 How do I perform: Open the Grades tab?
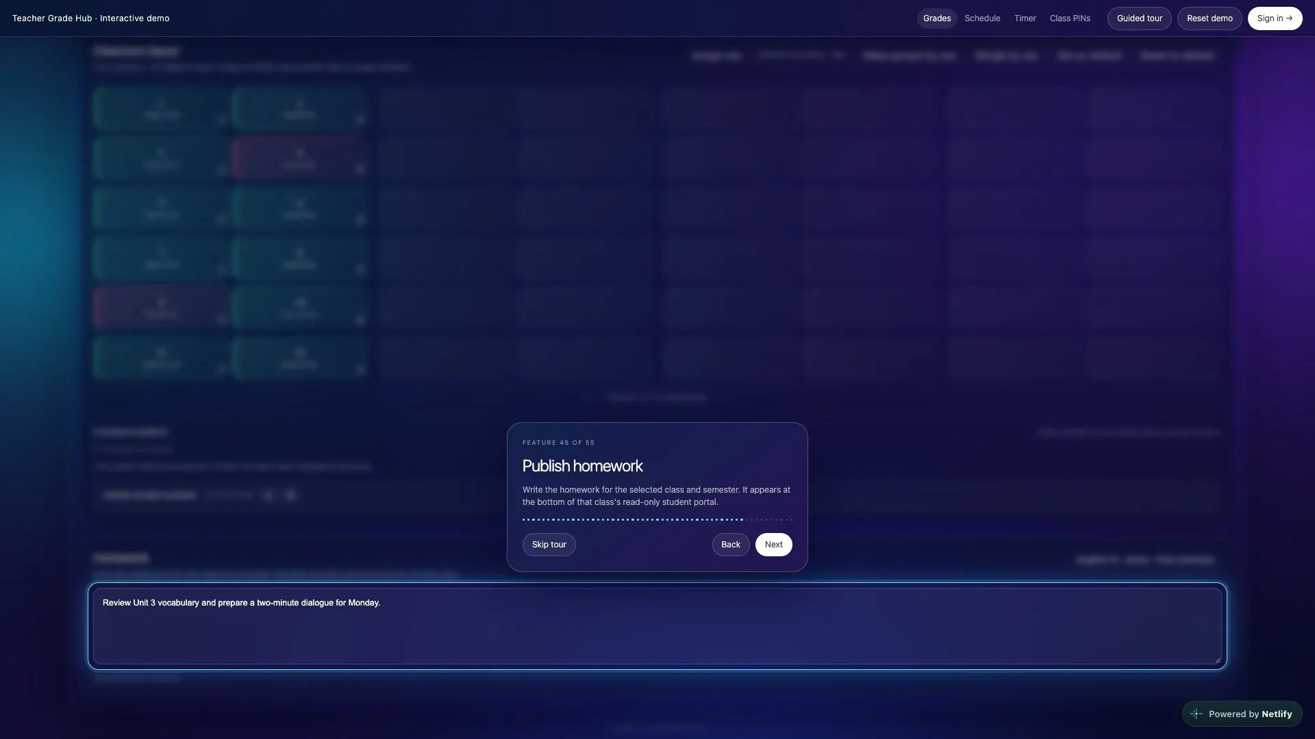point(936,18)
